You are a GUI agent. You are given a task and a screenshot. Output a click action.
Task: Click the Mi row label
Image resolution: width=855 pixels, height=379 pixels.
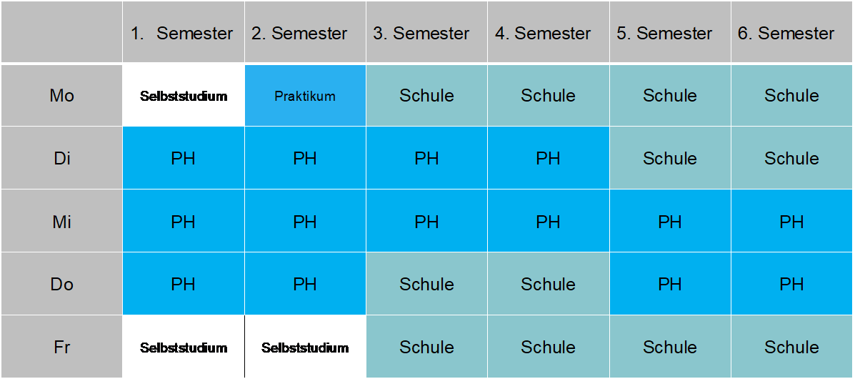click(62, 222)
